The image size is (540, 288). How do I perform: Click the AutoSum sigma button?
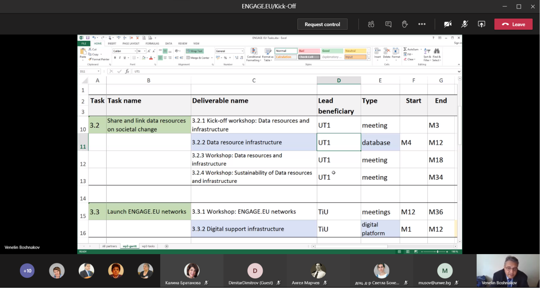click(x=410, y=49)
